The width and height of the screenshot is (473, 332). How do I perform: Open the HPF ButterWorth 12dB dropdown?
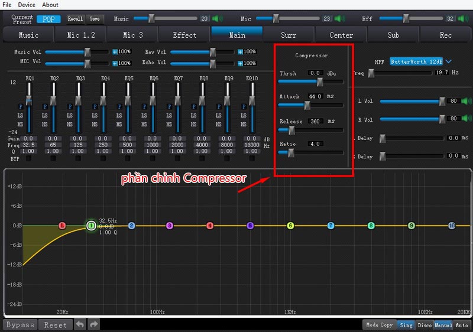449,61
